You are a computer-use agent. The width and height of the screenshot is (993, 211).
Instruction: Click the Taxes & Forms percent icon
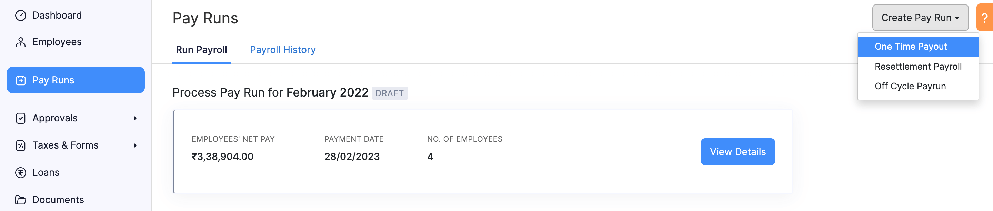pyautogui.click(x=20, y=145)
